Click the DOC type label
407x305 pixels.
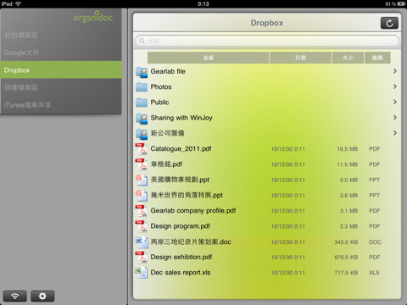point(375,242)
